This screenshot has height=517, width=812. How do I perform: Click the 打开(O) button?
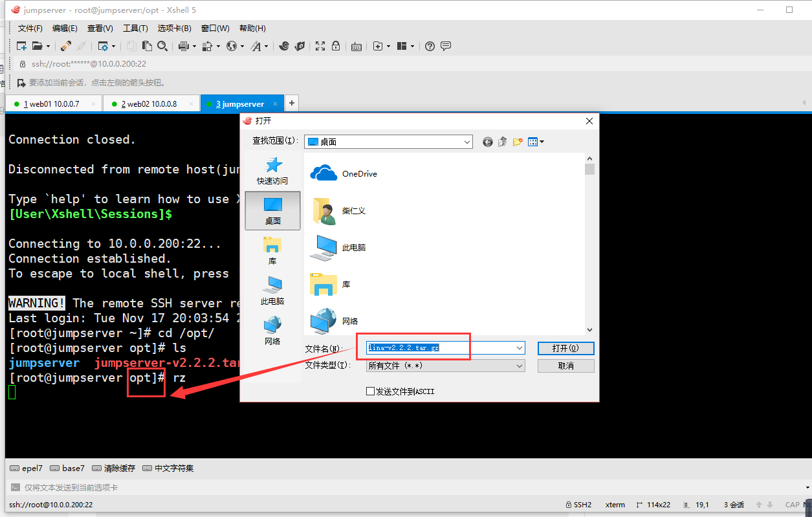pos(565,348)
